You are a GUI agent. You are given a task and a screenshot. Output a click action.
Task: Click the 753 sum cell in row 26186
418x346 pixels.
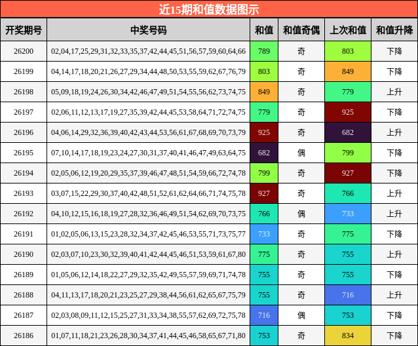(x=264, y=336)
